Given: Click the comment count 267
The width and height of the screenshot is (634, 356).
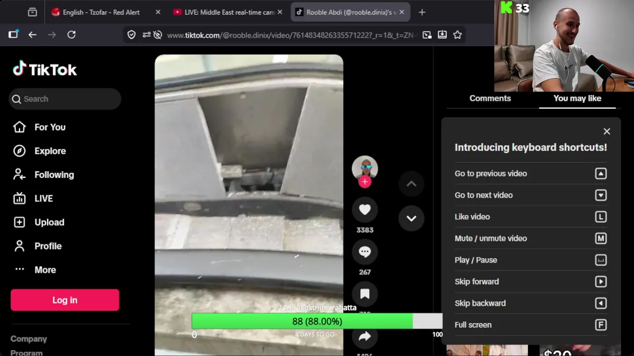Looking at the screenshot, I should point(365,272).
